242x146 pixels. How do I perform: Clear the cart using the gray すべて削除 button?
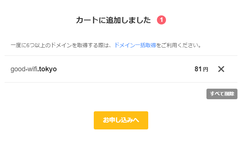[222, 94]
